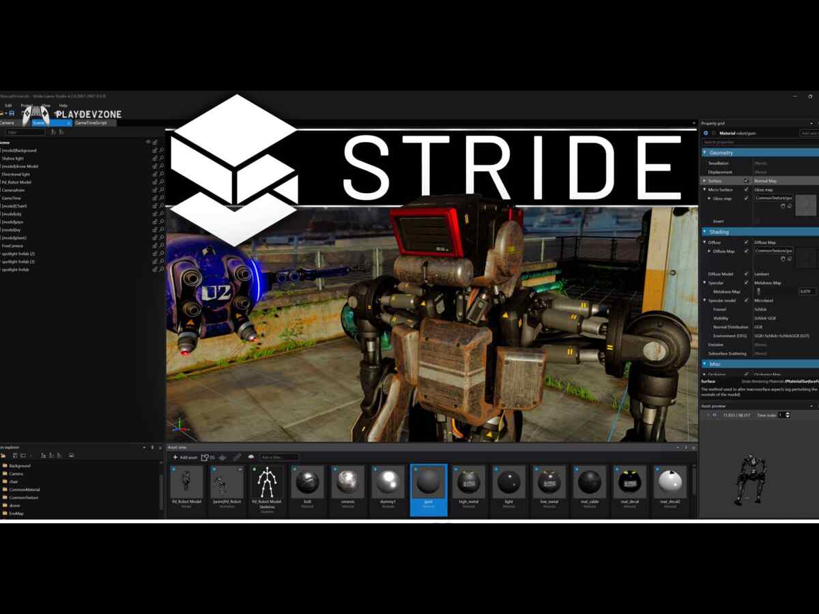Expand the Surface property
Image resolution: width=819 pixels, height=614 pixels.
coord(704,181)
